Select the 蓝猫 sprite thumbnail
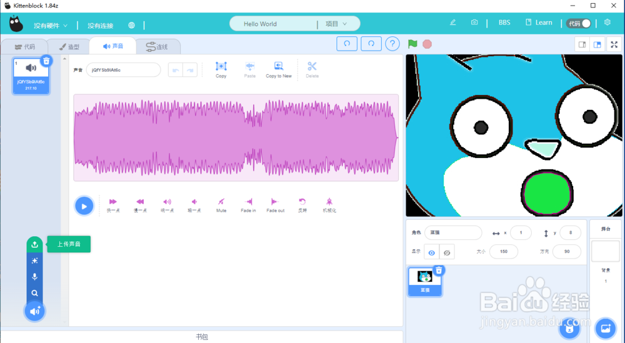Image resolution: width=625 pixels, height=343 pixels. tap(425, 282)
